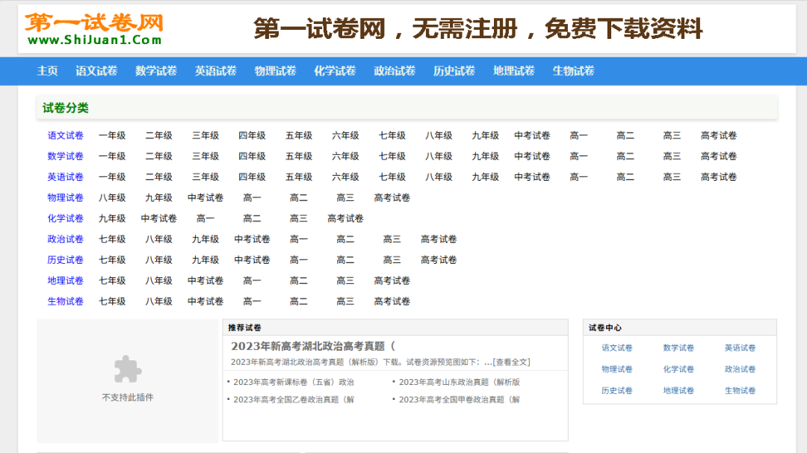Screen dimensions: 807x453
Task: Open 主页 in the navigation bar
Action: [47, 70]
